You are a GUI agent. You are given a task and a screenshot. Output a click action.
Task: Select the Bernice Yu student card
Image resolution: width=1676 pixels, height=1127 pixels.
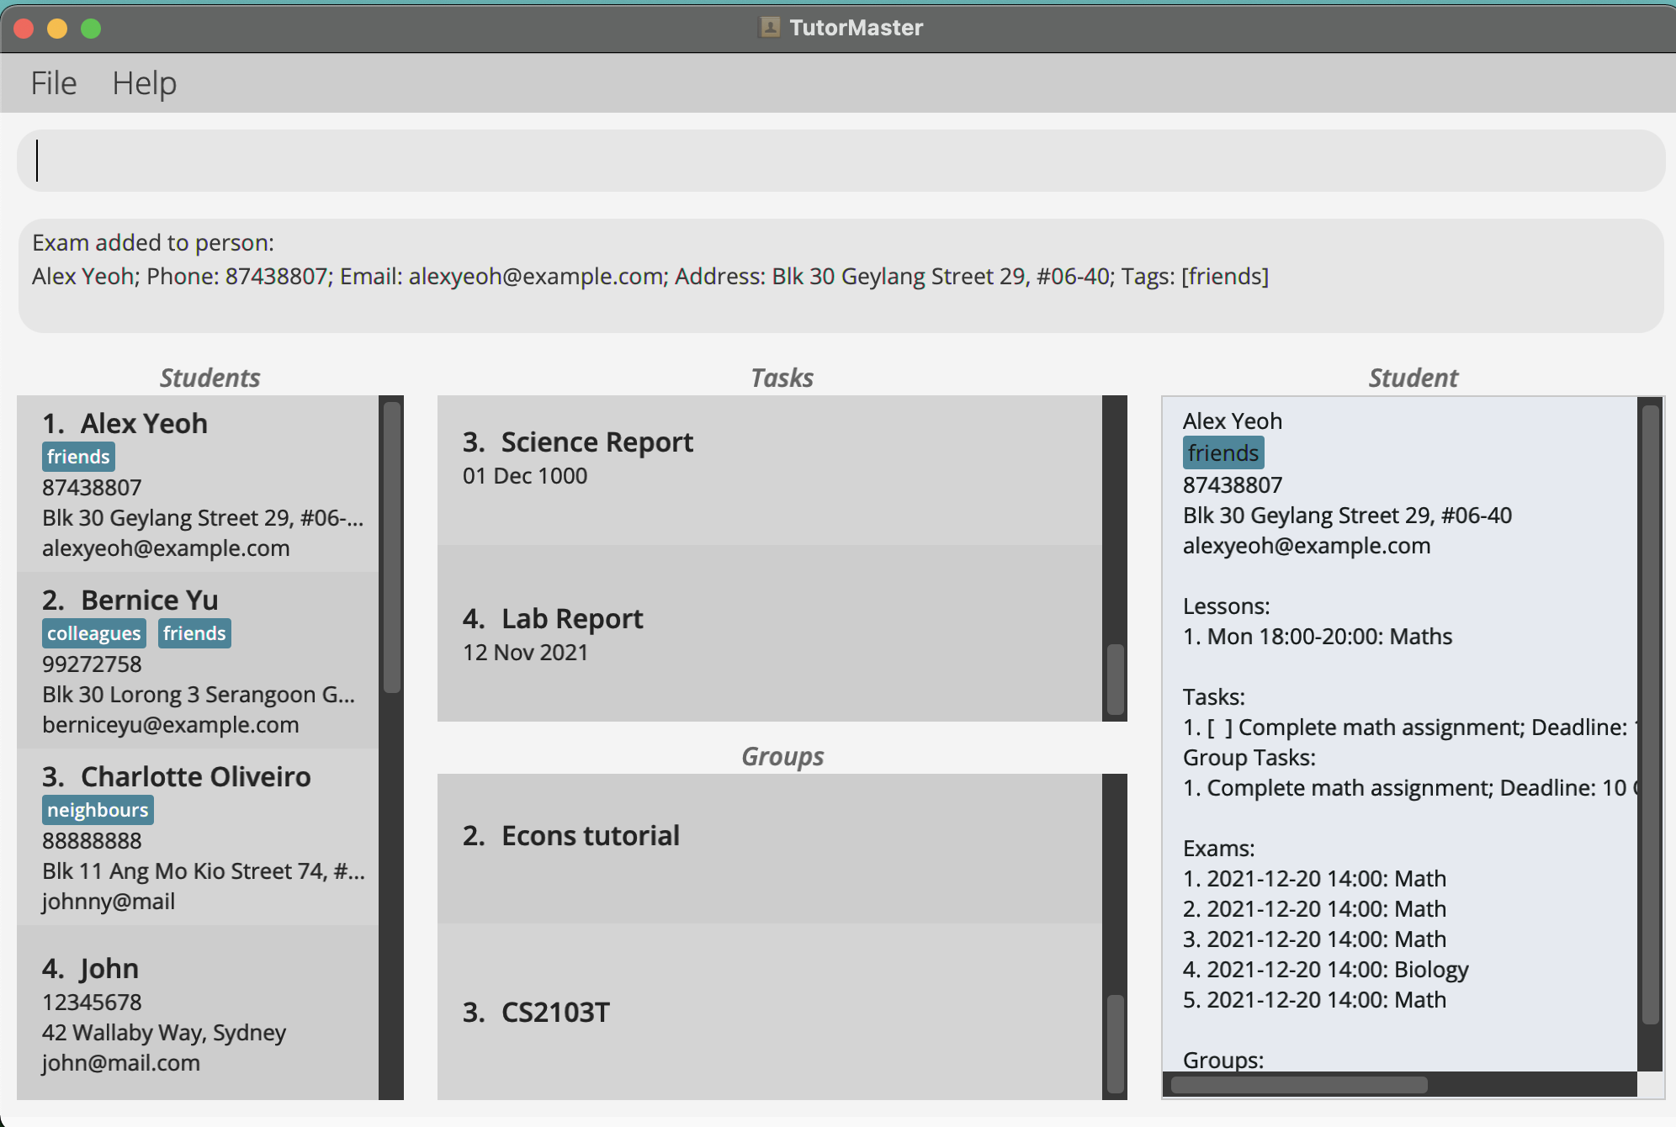click(x=198, y=661)
